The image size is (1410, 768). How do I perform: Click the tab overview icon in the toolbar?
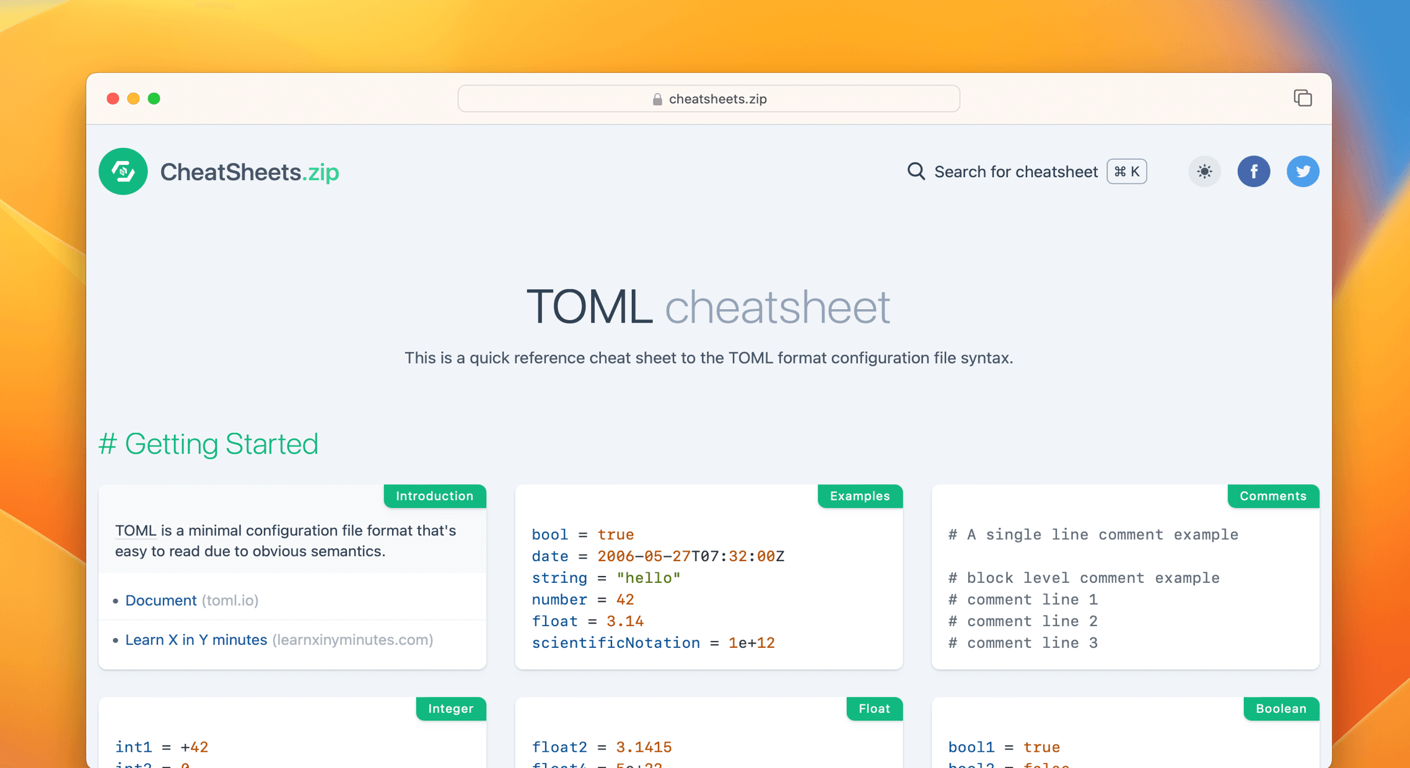[1303, 98]
